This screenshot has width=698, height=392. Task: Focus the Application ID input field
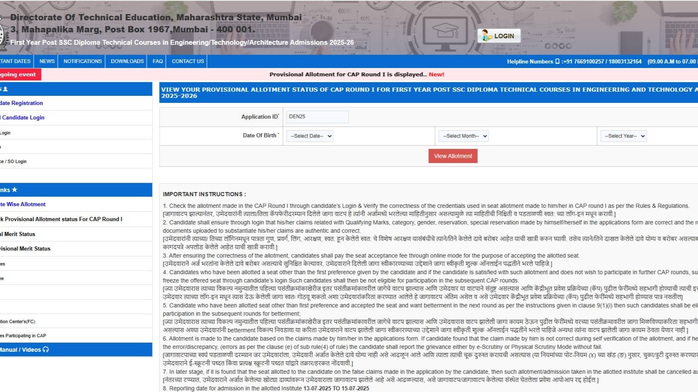[317, 117]
